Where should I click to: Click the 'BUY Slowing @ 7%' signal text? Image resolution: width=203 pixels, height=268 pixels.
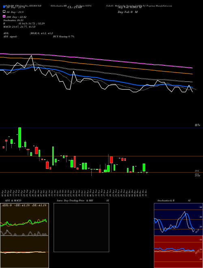tap(64, 37)
